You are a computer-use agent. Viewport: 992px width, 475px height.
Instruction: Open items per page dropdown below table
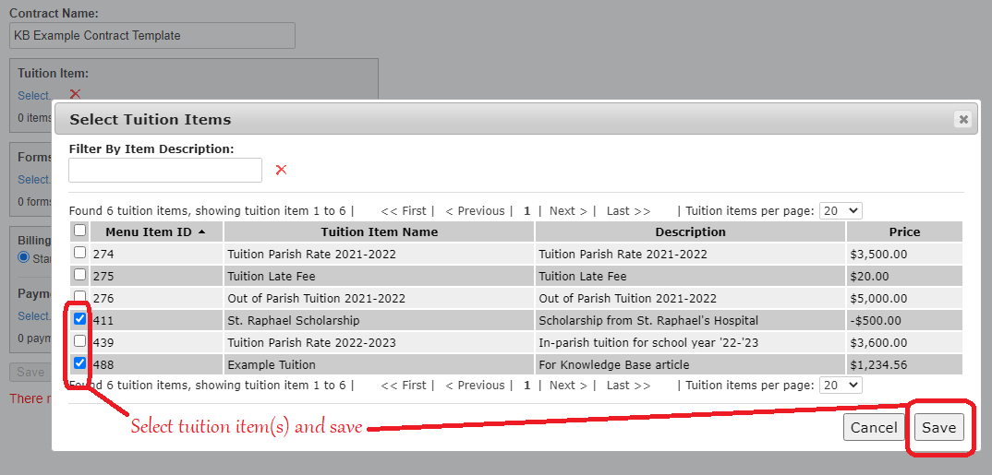(840, 385)
